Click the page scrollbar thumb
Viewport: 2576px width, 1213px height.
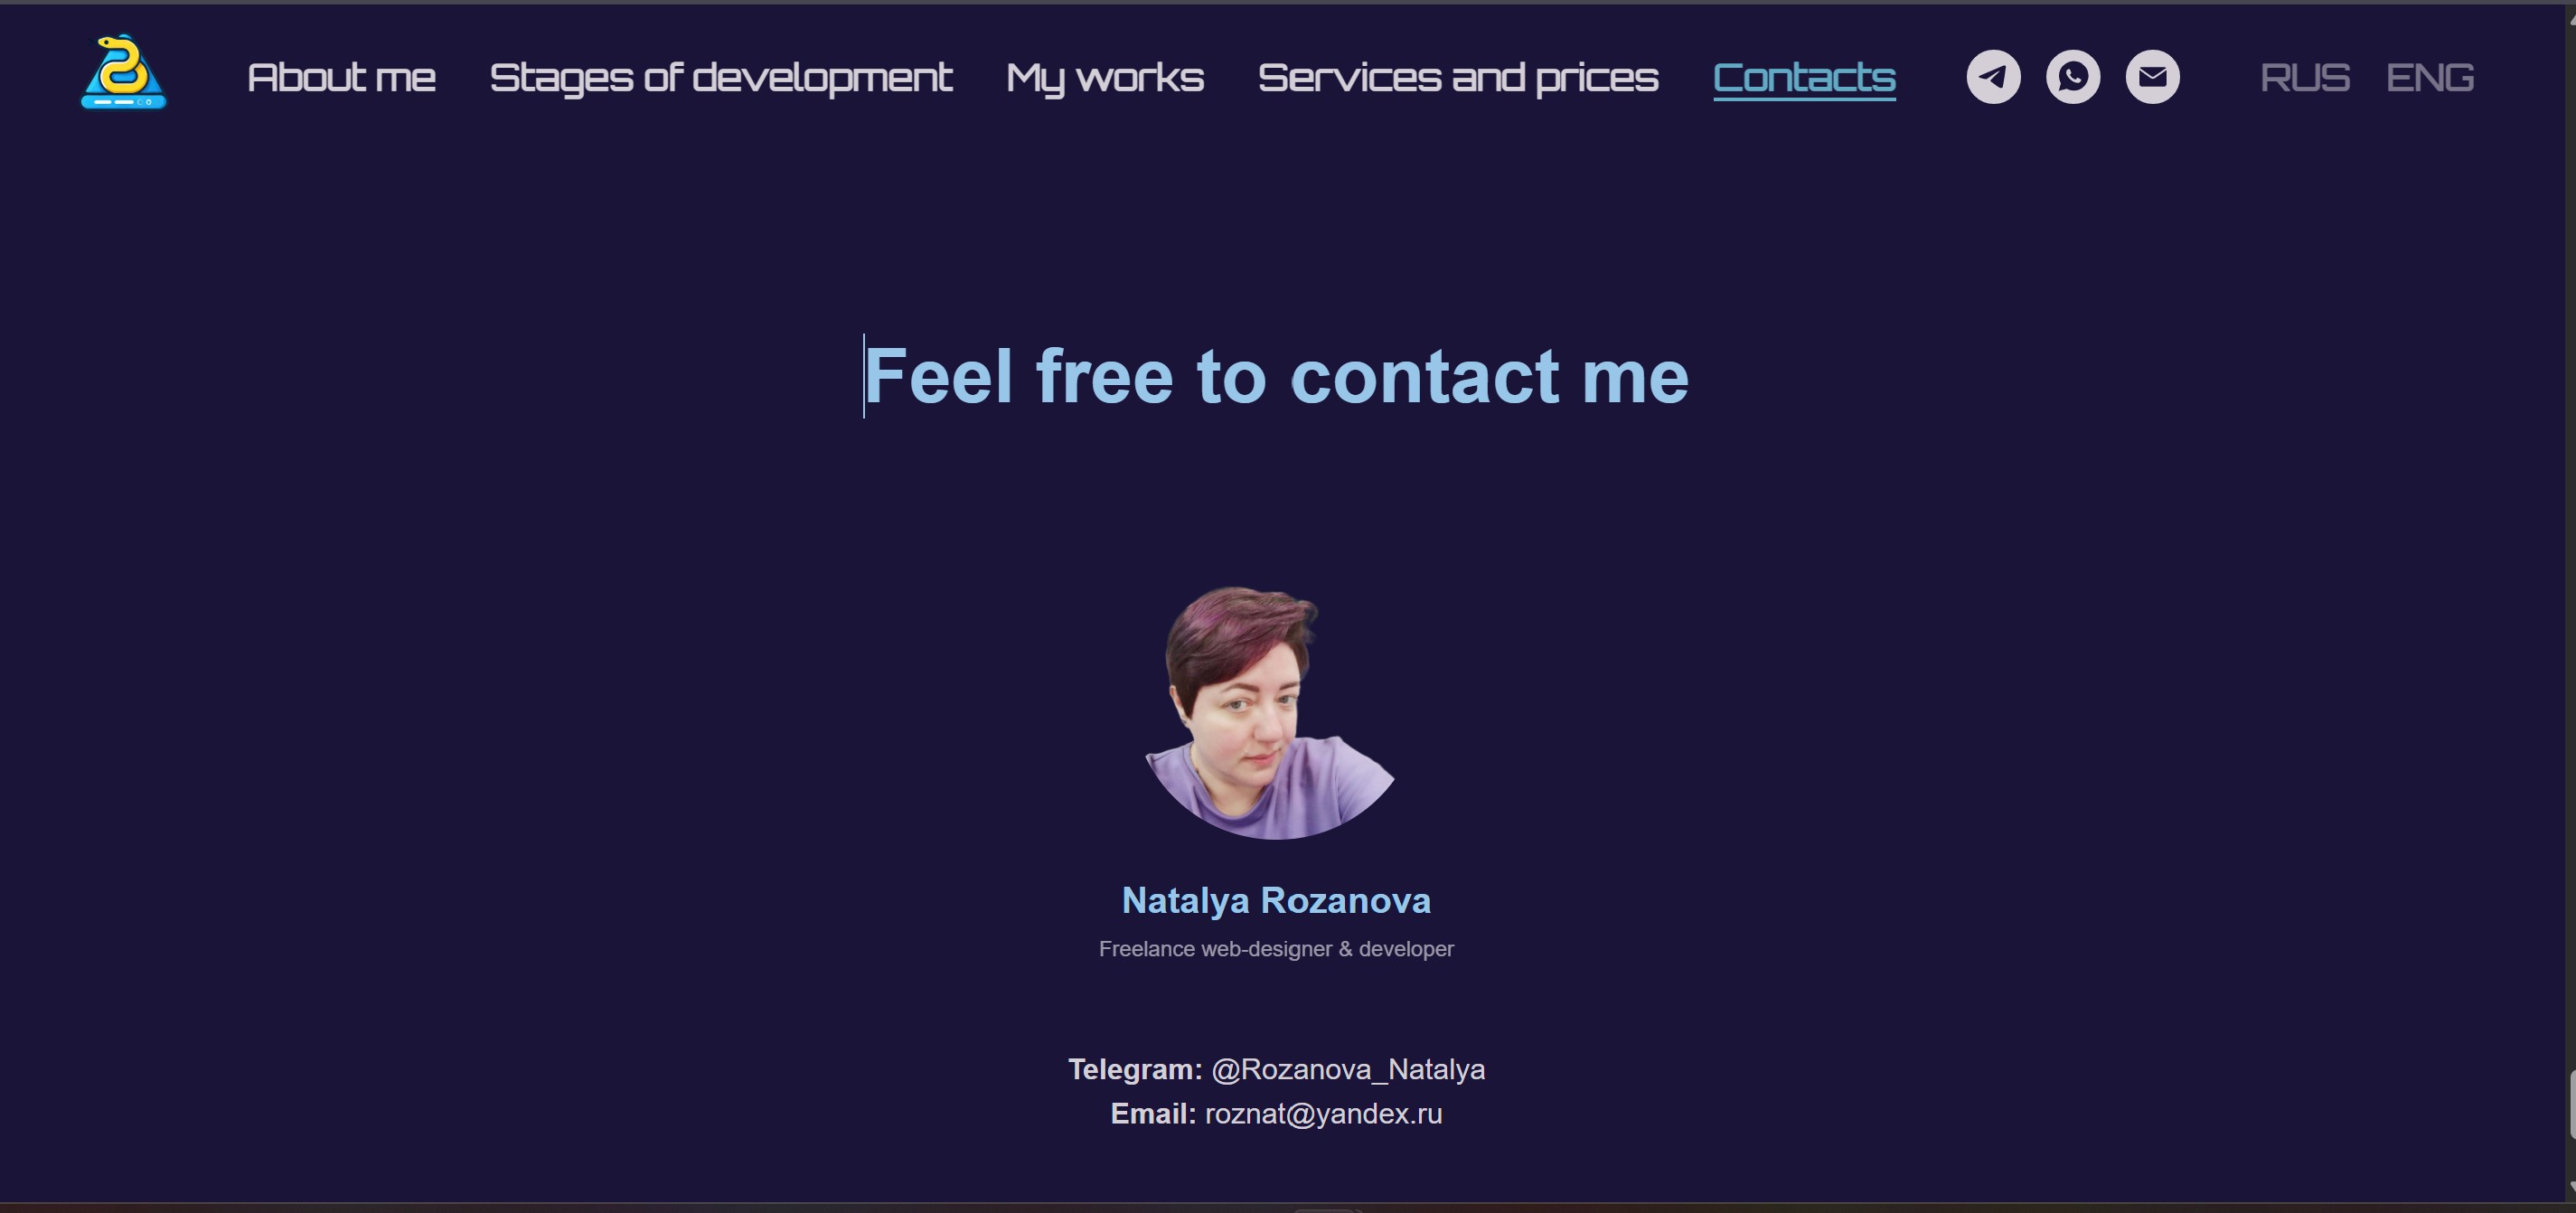pos(2571,1103)
